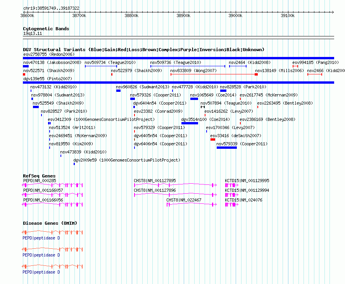Select esv2263495 (Bentley2008) label
The image size is (345, 284).
pyautogui.click(x=285, y=103)
